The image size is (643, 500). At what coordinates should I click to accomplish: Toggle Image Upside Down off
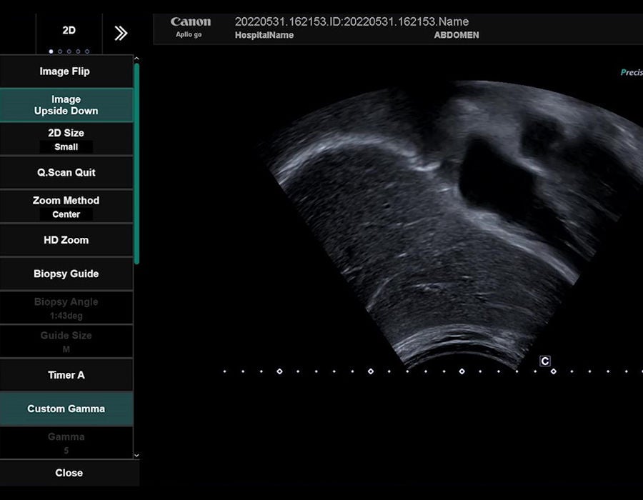tap(66, 105)
